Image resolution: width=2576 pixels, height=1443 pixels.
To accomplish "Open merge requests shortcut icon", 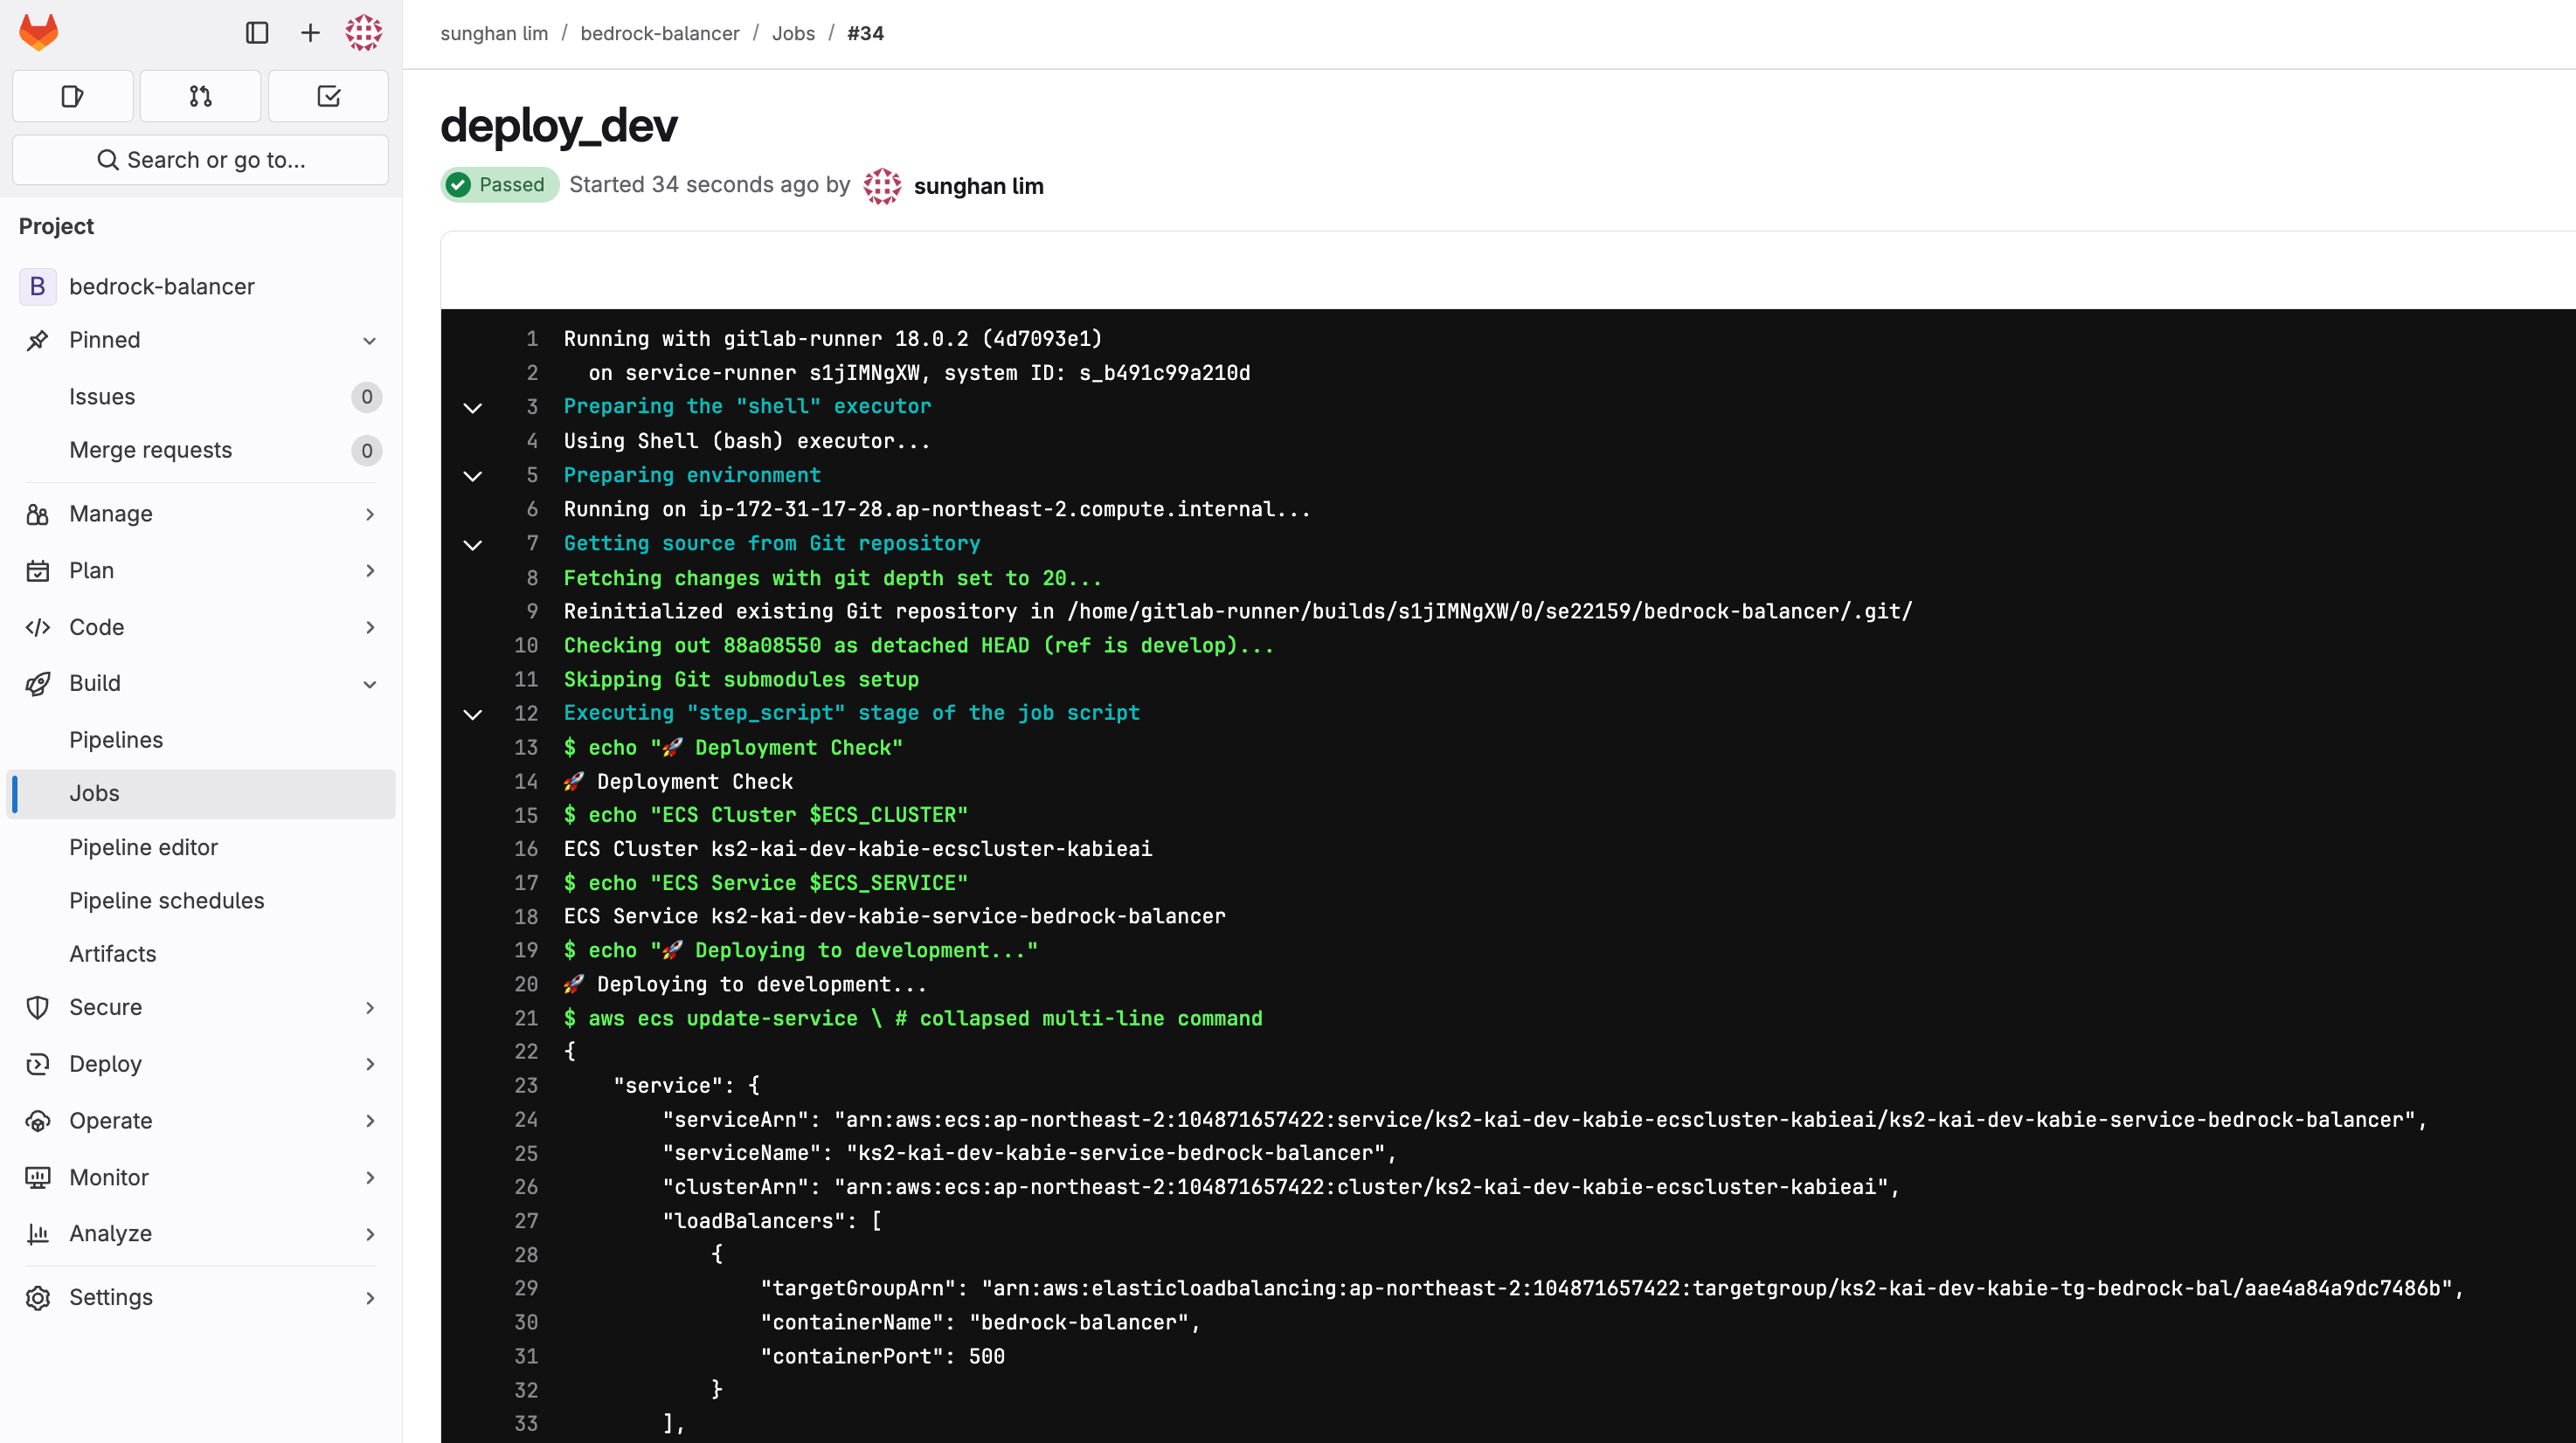I will click(x=200, y=96).
